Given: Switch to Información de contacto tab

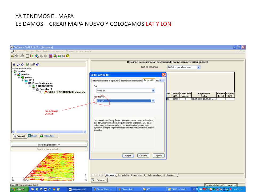Looking at the screenshot, I should click(x=131, y=81).
